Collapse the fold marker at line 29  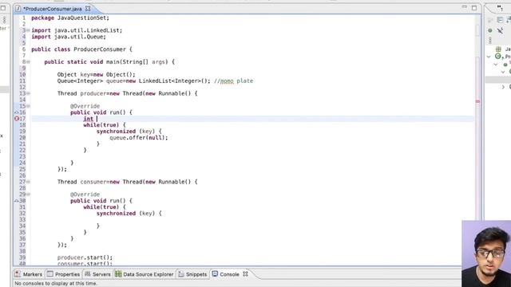[x=29, y=195]
